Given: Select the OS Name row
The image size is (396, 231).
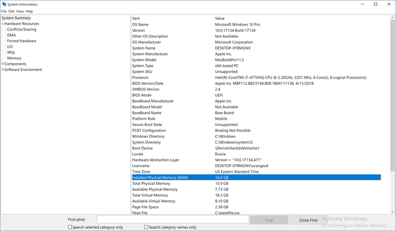Looking at the screenshot, I should [256, 24].
